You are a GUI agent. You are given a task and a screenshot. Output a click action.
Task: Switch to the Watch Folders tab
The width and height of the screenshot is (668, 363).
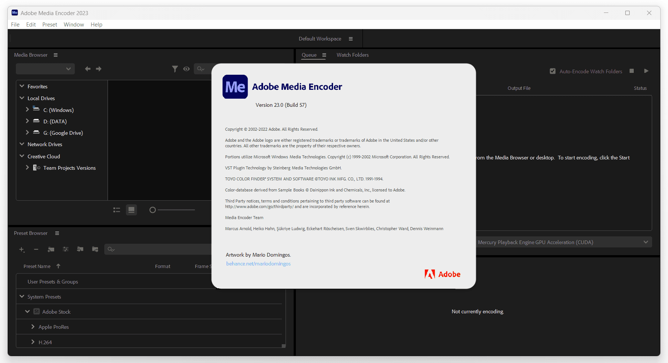353,55
